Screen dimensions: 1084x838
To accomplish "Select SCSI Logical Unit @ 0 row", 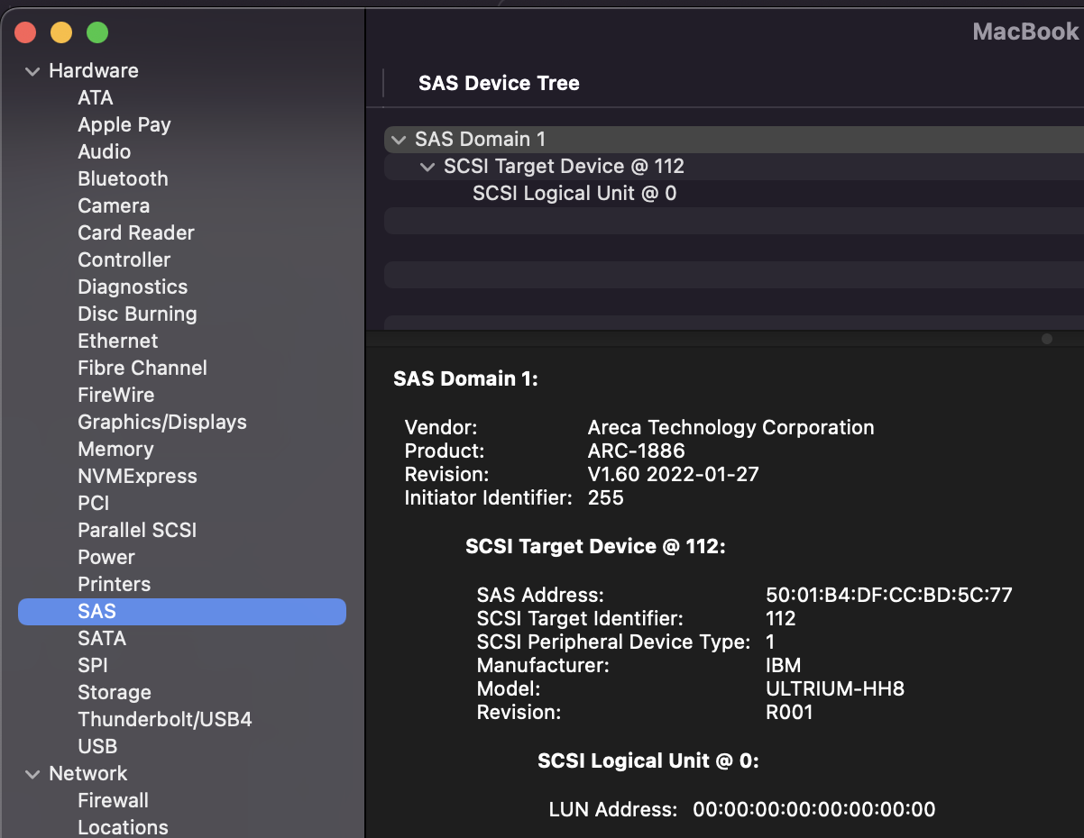I will [734, 194].
